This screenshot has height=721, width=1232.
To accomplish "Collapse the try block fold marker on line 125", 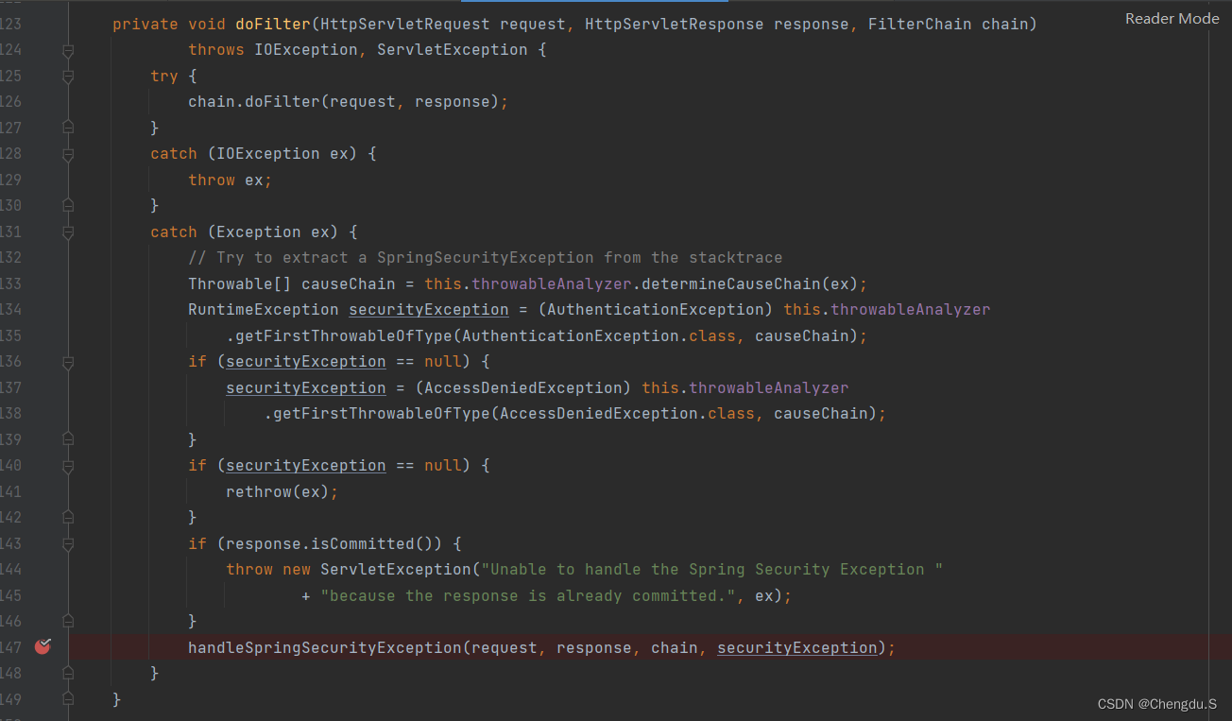I will coord(67,76).
